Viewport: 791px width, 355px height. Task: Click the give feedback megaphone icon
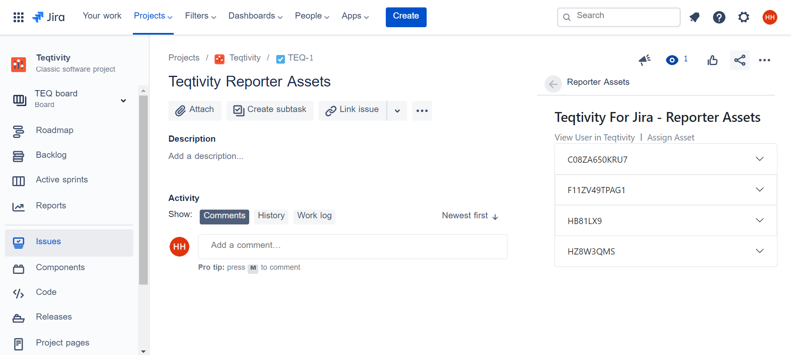(x=645, y=60)
